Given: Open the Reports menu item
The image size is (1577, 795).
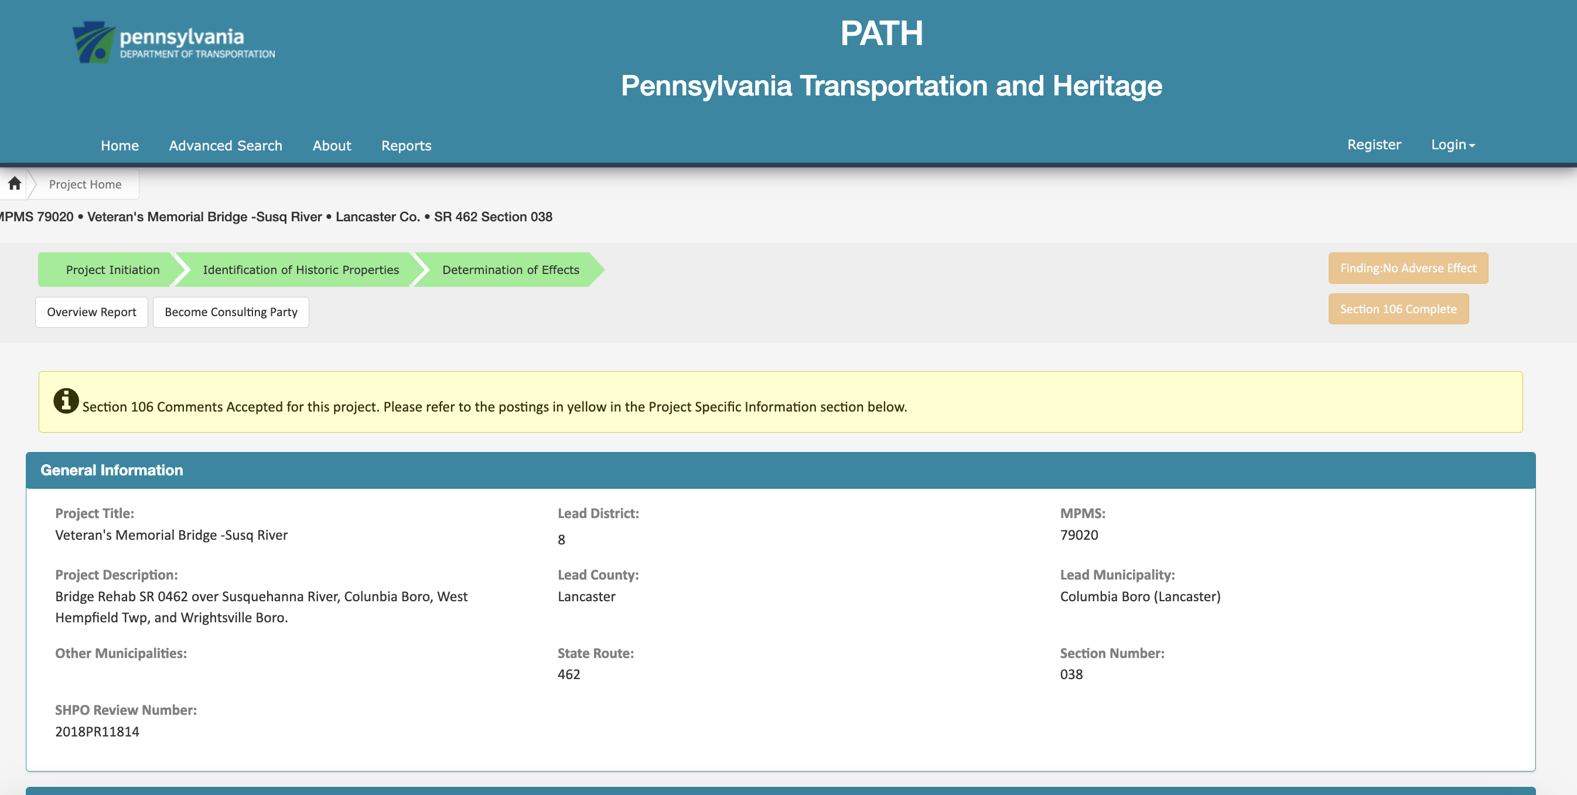Looking at the screenshot, I should point(407,146).
